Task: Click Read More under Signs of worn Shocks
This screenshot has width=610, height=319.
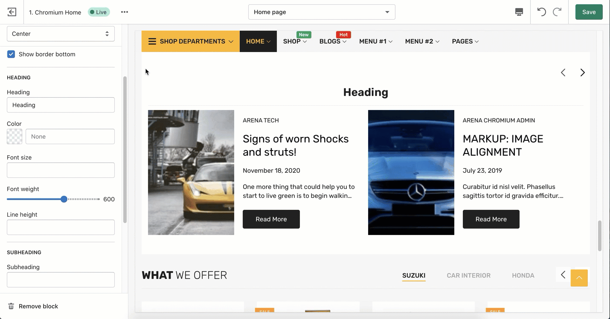Action: (x=271, y=219)
